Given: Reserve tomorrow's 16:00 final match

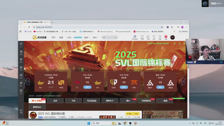Looking at the screenshot, I should click(x=160, y=87).
